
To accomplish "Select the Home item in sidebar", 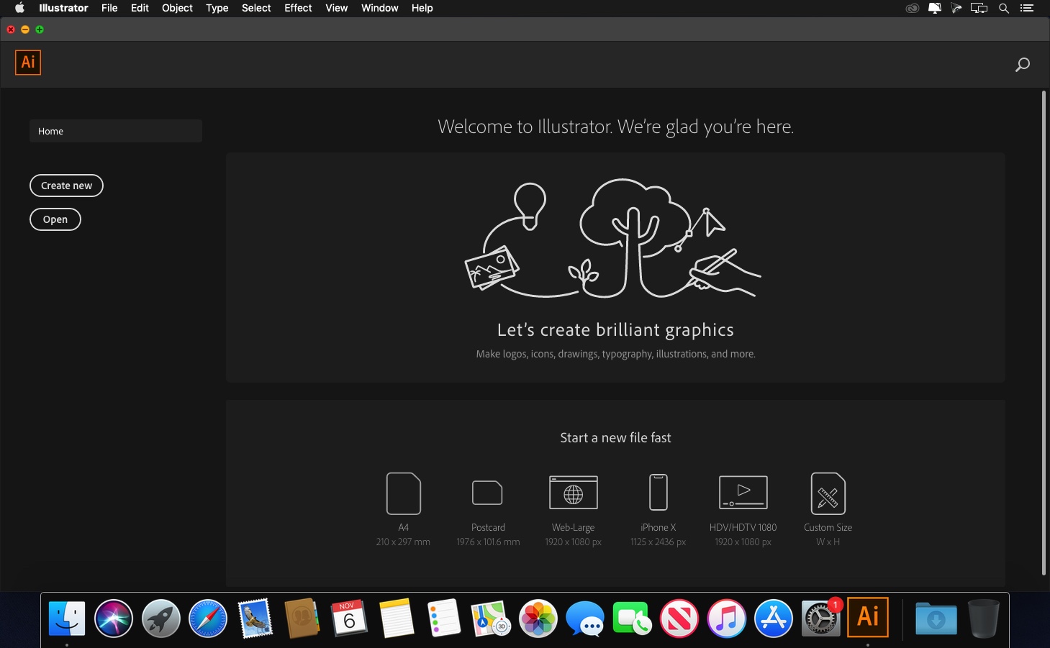I will [x=116, y=131].
